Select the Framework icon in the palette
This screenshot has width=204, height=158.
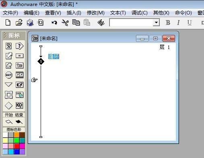(9, 95)
